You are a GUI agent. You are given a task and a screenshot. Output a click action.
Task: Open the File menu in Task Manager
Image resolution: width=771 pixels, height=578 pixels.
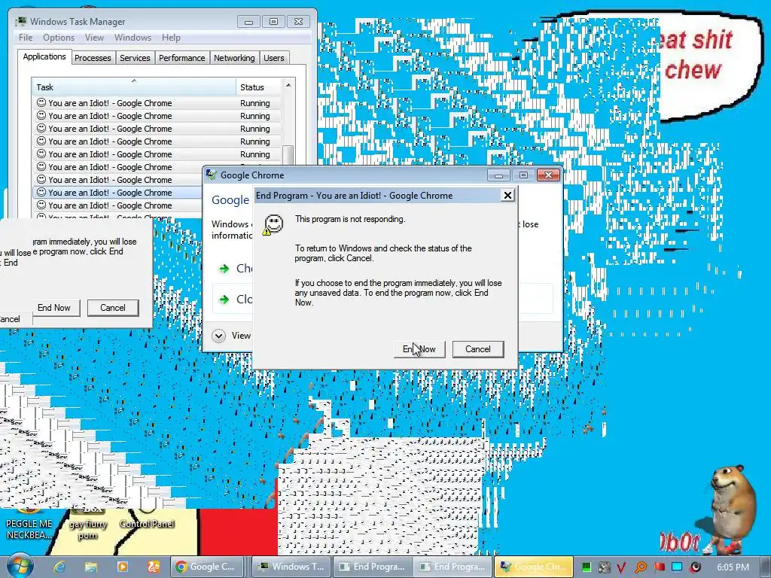[26, 38]
